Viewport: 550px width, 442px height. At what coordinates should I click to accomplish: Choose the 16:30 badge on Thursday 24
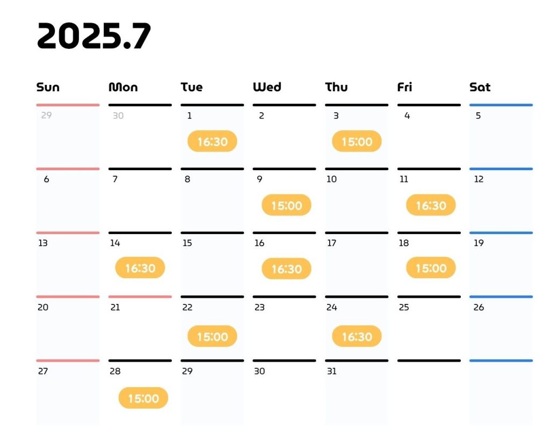pyautogui.click(x=357, y=336)
